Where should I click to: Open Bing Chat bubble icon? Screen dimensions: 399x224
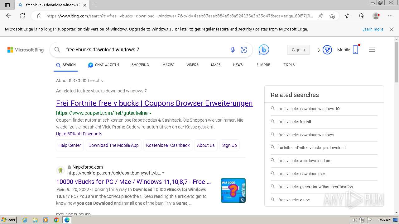tap(264, 50)
